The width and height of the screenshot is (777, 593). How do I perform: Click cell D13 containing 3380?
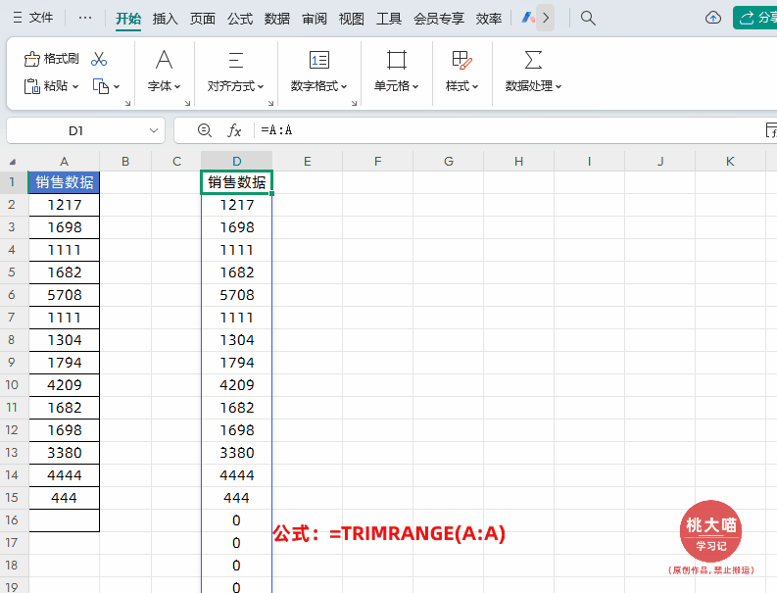point(236,453)
